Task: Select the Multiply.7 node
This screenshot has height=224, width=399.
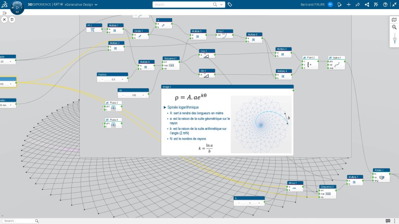Action: [355, 180]
